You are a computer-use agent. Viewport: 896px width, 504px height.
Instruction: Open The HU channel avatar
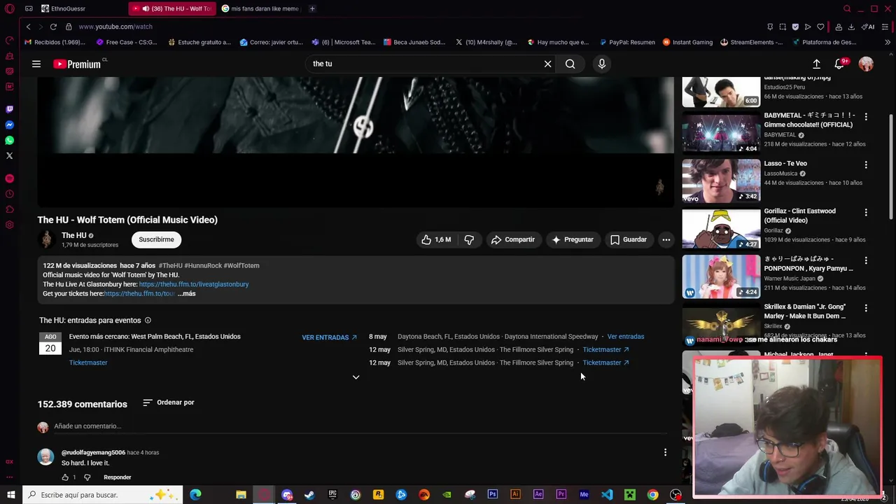click(x=47, y=239)
